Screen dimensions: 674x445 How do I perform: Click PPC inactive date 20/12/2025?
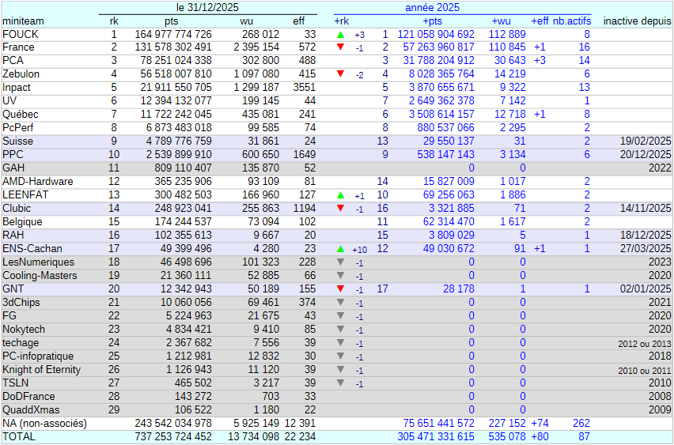click(646, 155)
